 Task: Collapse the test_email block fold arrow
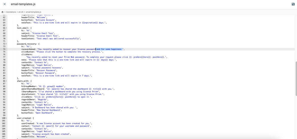click(7, 28)
